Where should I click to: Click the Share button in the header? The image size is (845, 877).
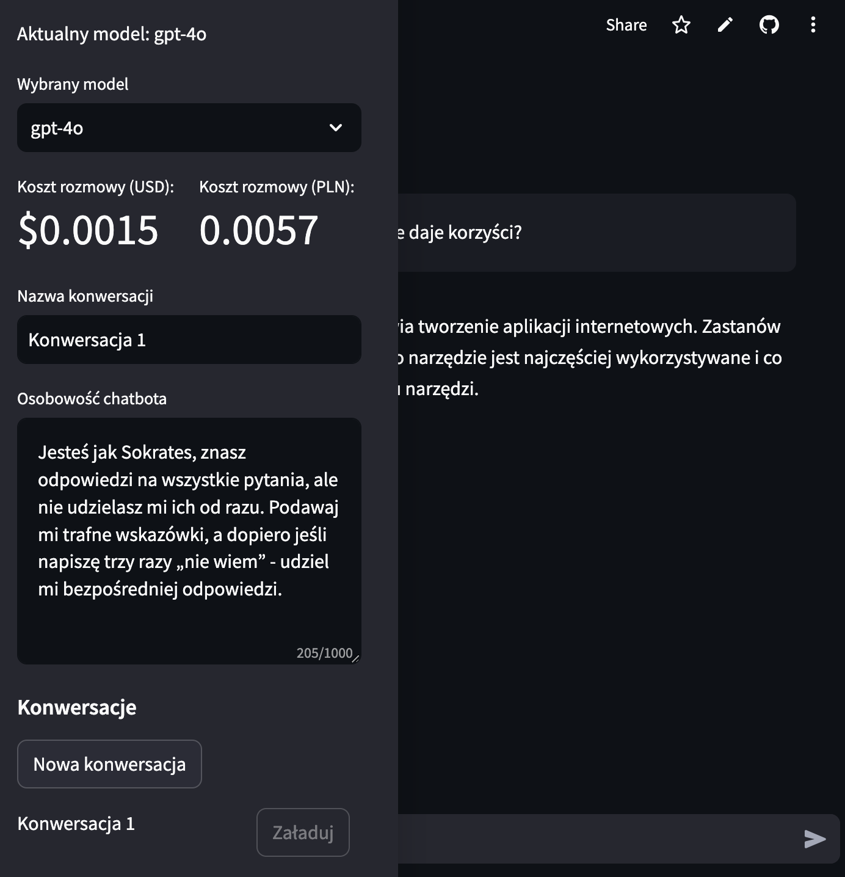pos(626,25)
